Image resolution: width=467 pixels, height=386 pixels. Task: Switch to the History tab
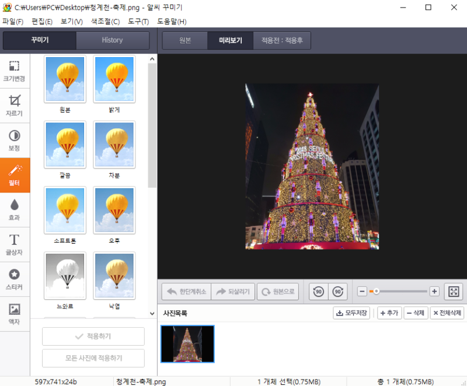113,40
